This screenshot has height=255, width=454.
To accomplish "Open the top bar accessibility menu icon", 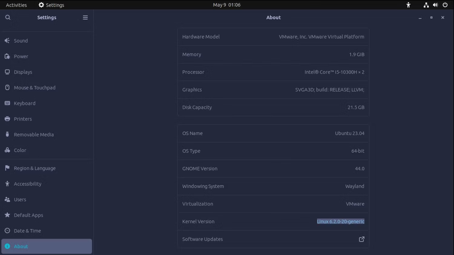I will point(408,5).
